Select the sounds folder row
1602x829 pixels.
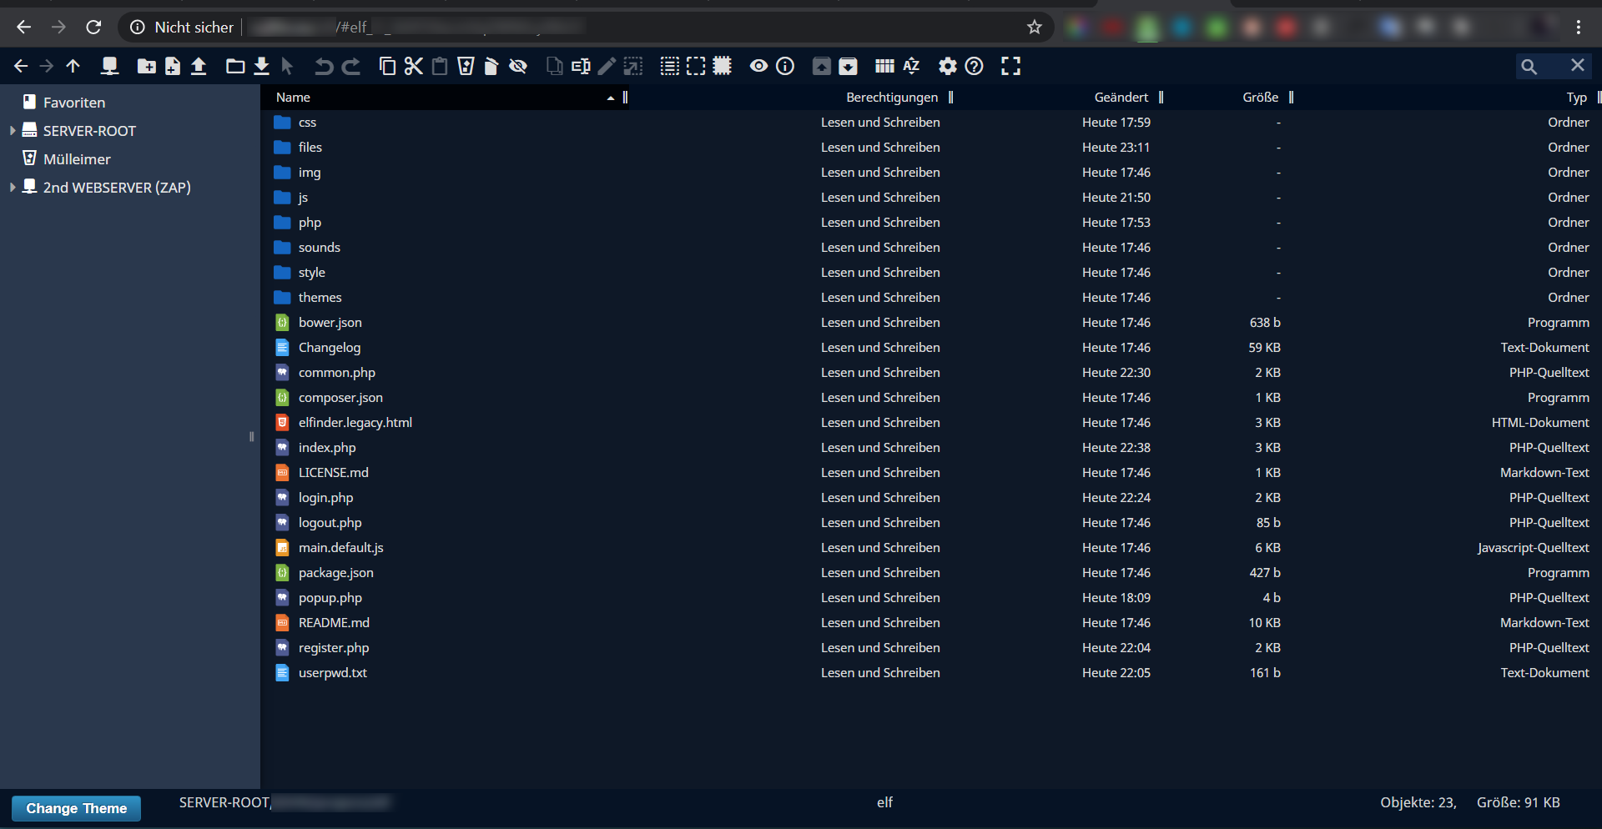point(931,248)
